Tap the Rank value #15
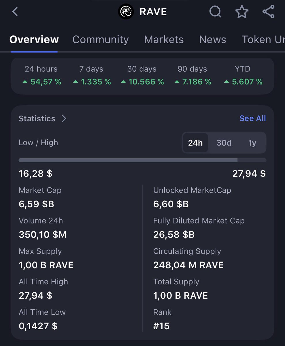This screenshot has width=285, height=346. click(x=161, y=326)
